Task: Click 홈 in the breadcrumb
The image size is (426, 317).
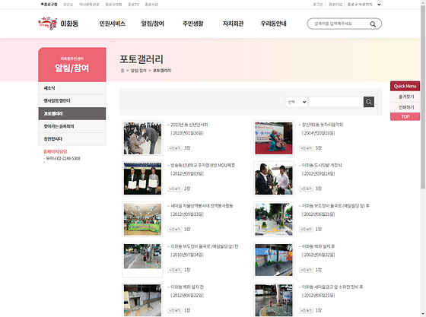Action: click(x=122, y=71)
